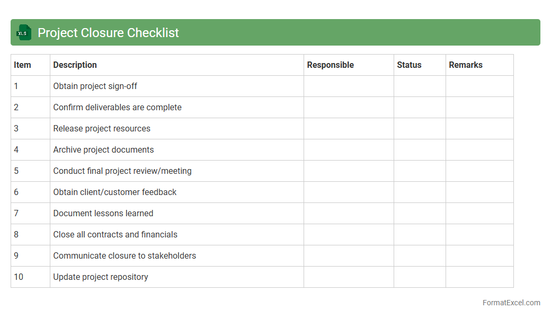Viewport: 551px width, 318px height.
Task: Click the Status column header
Action: pyautogui.click(x=409, y=65)
